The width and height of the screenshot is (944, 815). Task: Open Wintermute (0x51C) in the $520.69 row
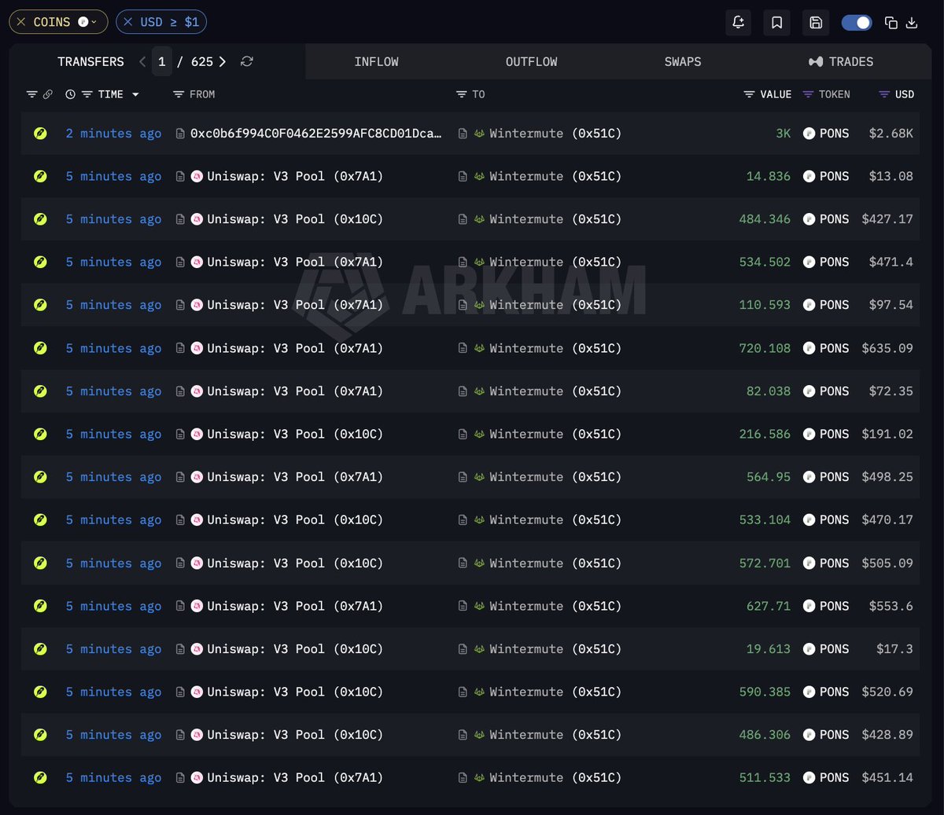pyautogui.click(x=555, y=692)
